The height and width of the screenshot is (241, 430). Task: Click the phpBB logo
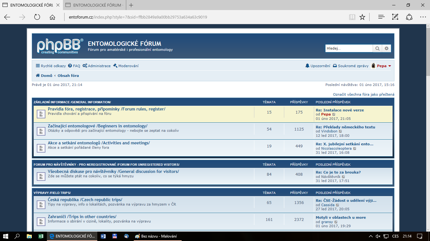(60, 46)
